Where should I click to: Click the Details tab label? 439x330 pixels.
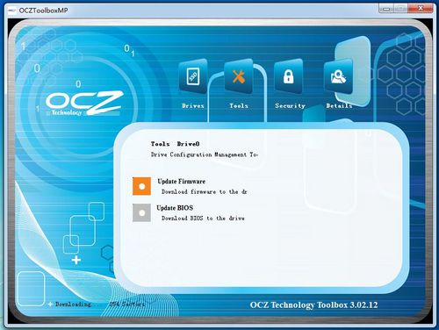[339, 105]
